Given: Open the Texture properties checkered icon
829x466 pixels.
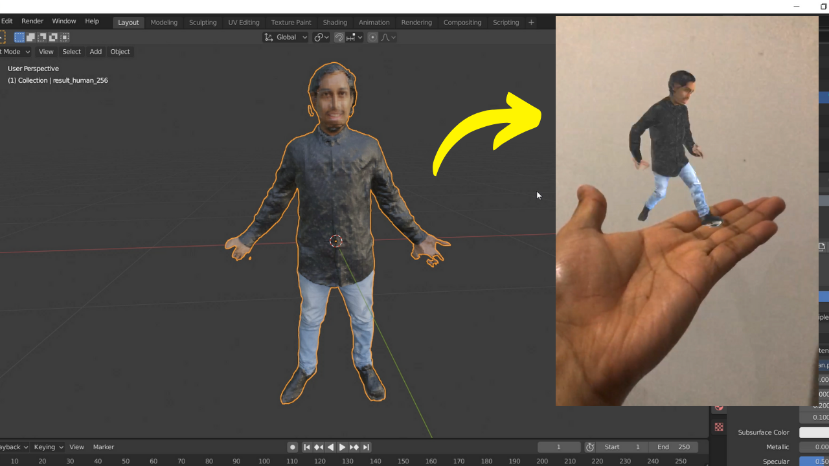Looking at the screenshot, I should [x=719, y=427].
